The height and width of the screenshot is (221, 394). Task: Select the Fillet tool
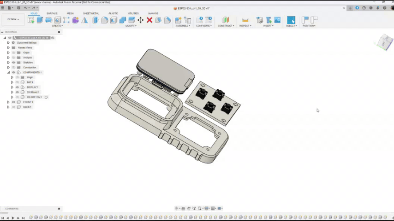105,20
